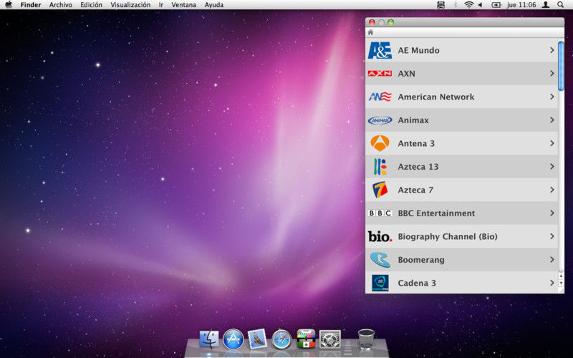
Task: Click the American Network logo
Action: point(380,97)
